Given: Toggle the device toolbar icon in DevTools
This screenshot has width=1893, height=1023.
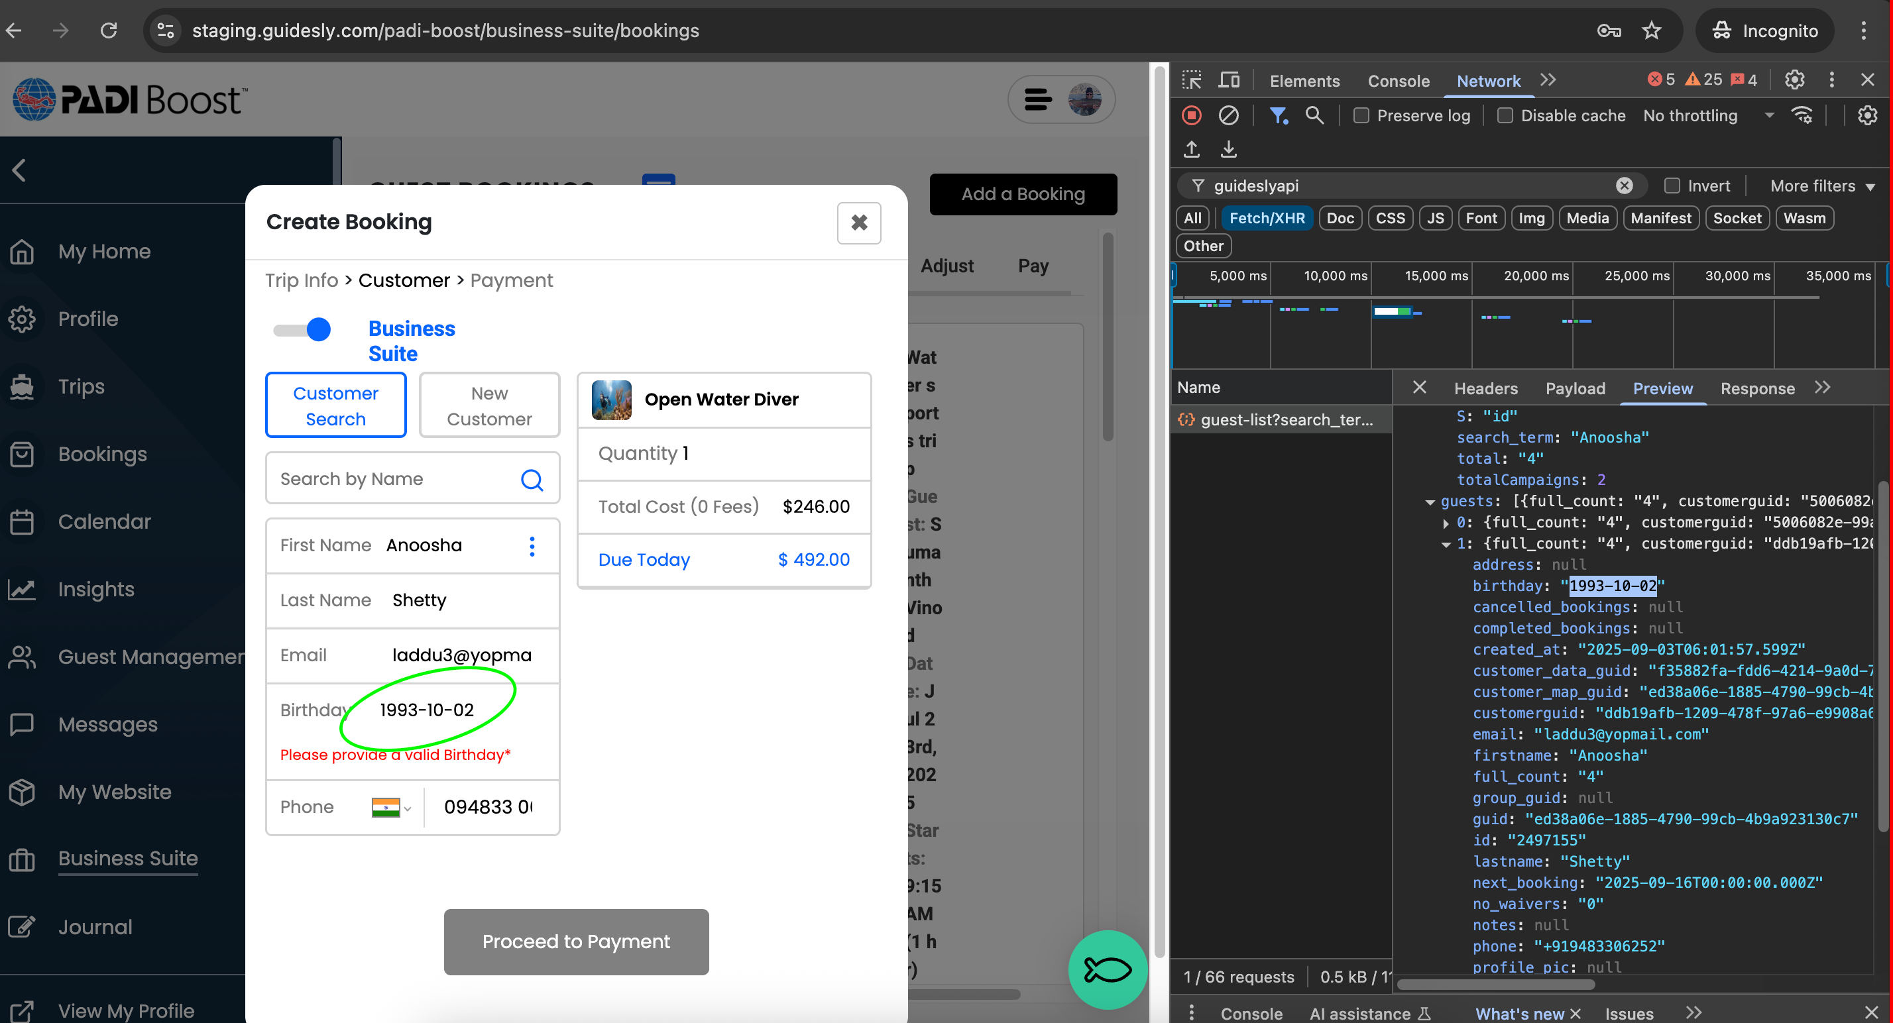Looking at the screenshot, I should click(1228, 80).
